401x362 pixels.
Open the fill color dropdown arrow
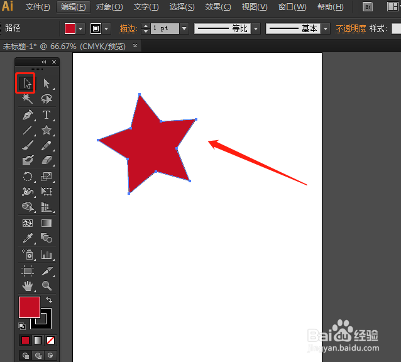(x=80, y=28)
